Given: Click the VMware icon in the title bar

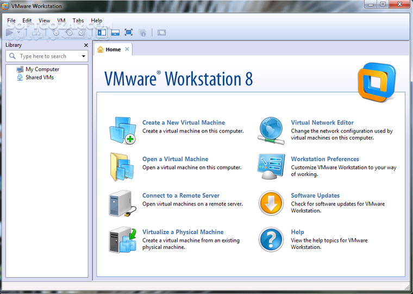Looking at the screenshot, I should pos(5,6).
